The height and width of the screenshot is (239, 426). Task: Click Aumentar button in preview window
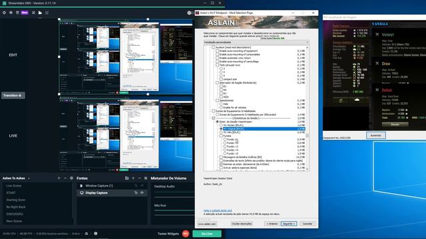[375, 135]
